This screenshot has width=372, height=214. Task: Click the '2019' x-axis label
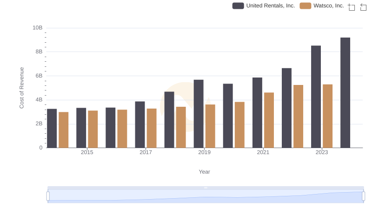pyautogui.click(x=204, y=152)
